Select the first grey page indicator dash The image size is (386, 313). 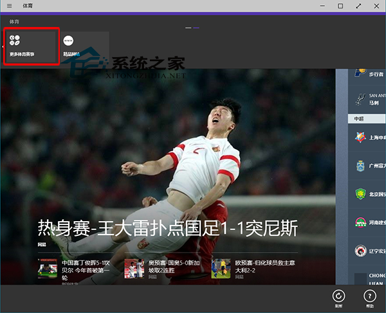(188, 28)
